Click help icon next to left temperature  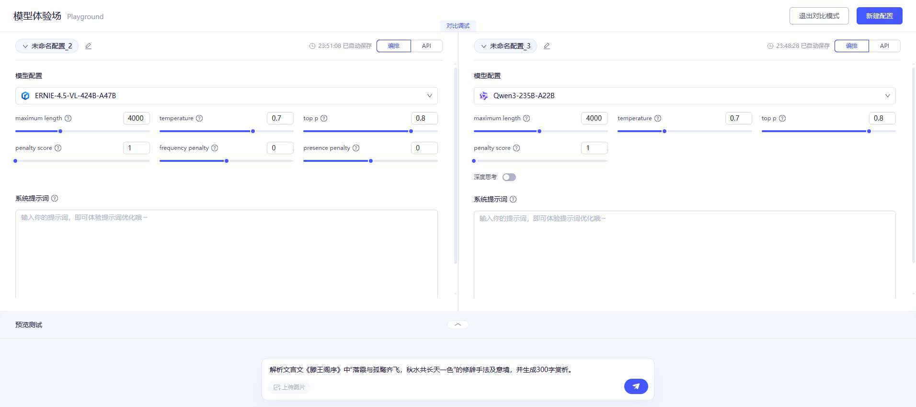pos(199,118)
